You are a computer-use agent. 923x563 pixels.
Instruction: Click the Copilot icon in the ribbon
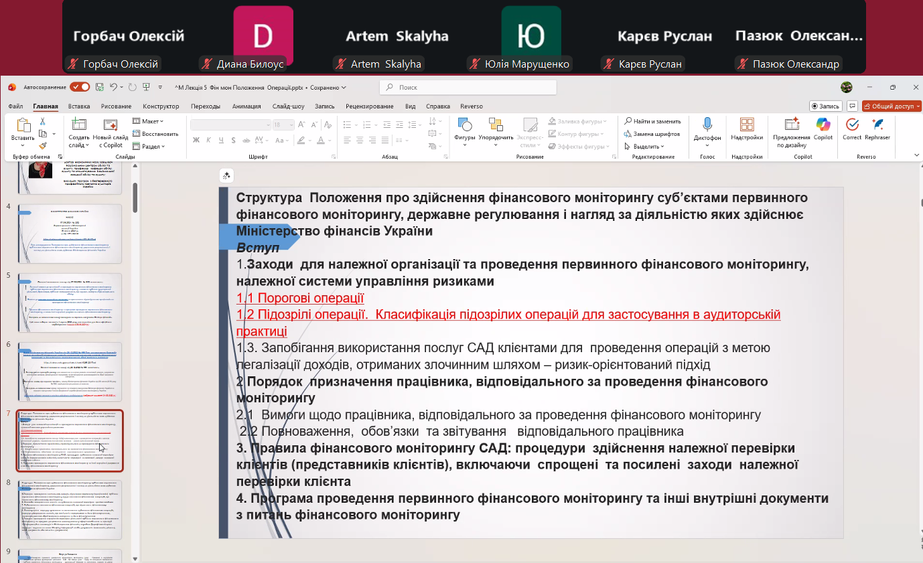click(823, 125)
